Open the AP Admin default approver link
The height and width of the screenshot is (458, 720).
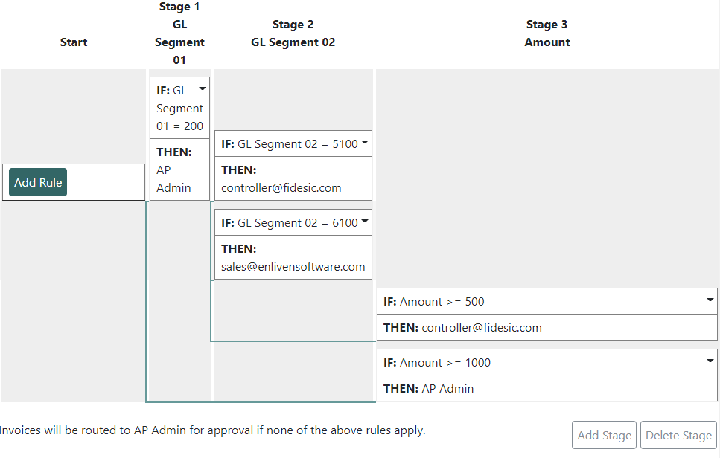click(x=160, y=430)
